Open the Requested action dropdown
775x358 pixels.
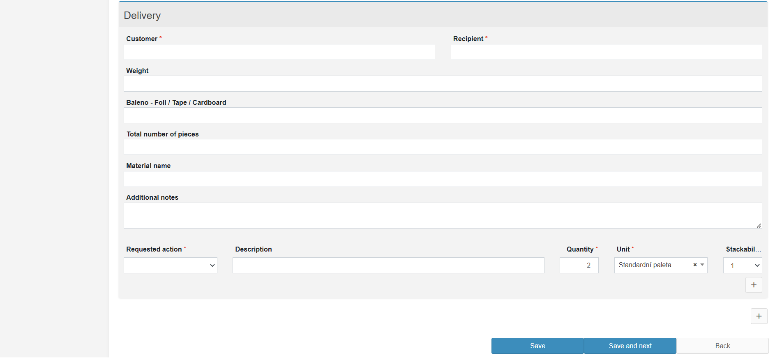[x=170, y=266]
